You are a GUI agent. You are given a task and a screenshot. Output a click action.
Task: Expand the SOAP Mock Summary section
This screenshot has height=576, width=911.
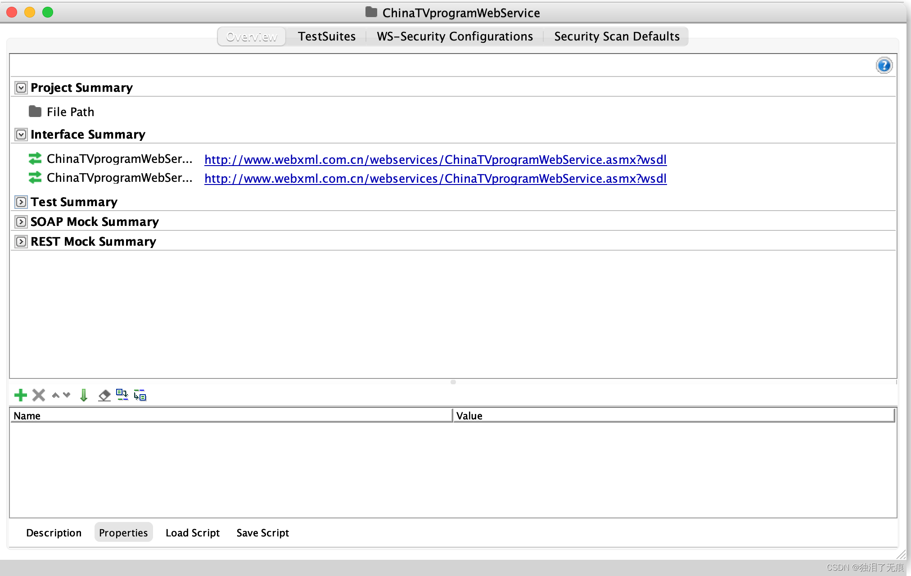click(21, 222)
